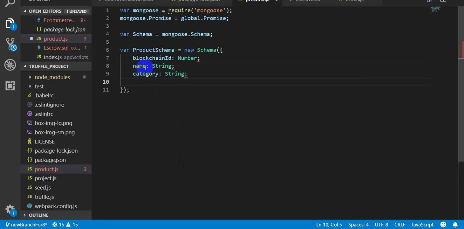
Task: Open webpack.config.js file
Action: tap(56, 206)
